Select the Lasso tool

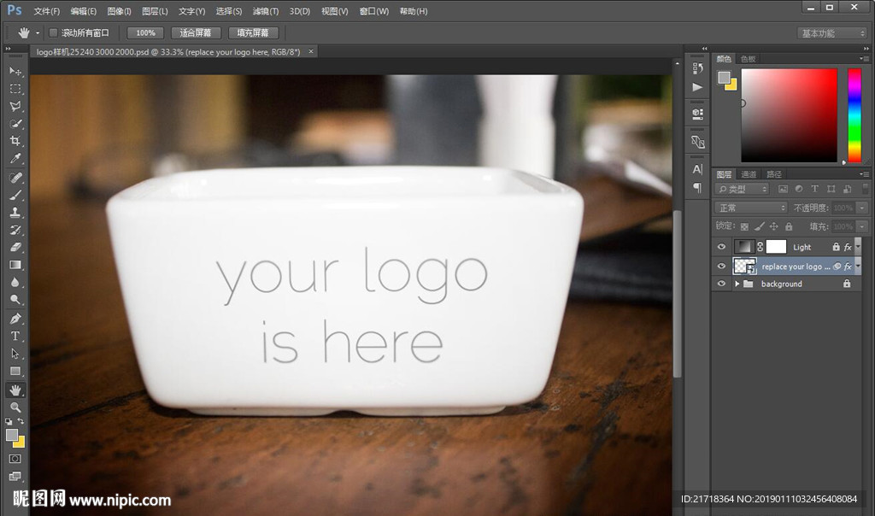15,106
